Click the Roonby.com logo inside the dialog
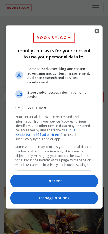This screenshot has width=108, height=234. pyautogui.click(x=54, y=38)
